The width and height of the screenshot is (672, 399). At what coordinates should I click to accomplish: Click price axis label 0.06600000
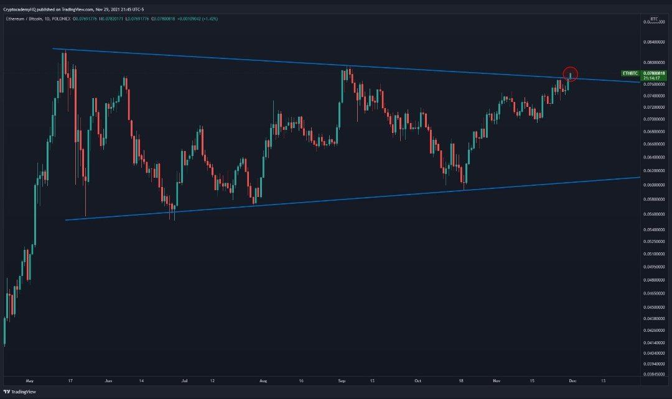654,144
